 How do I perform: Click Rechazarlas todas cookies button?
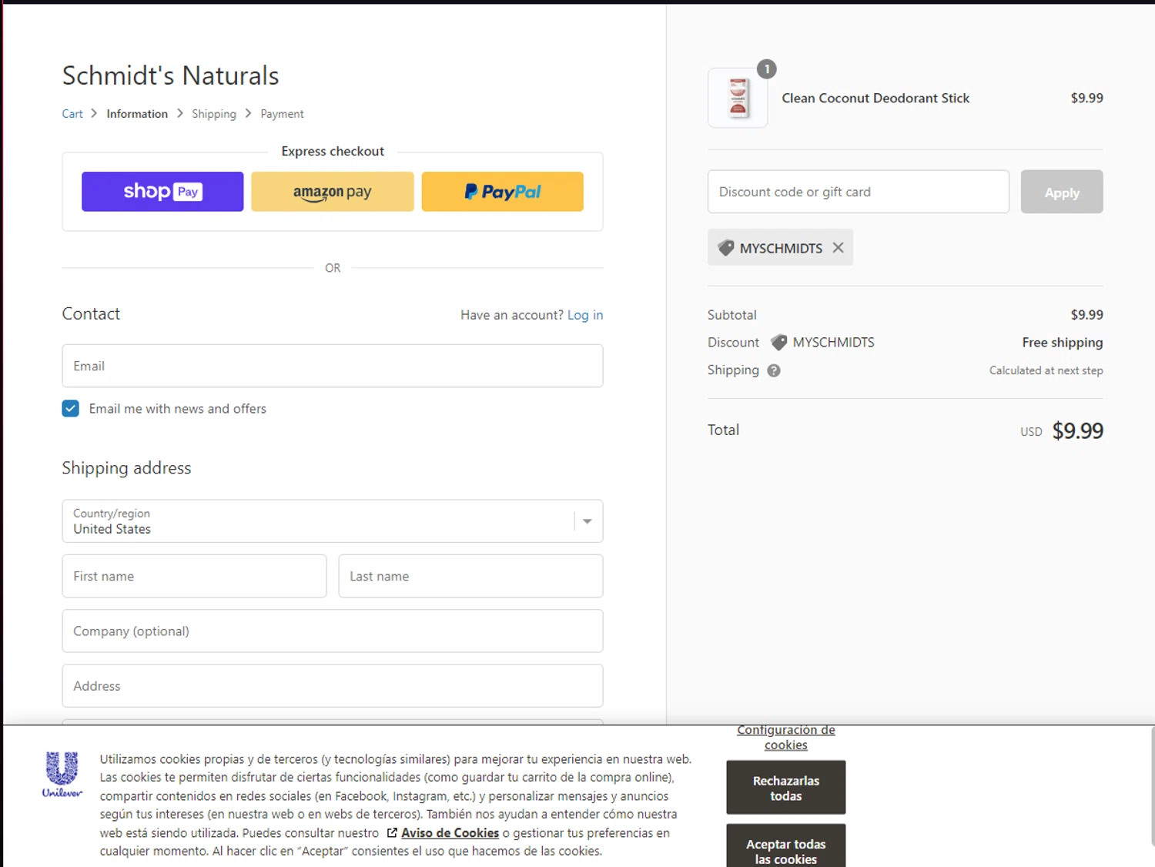coord(786,788)
